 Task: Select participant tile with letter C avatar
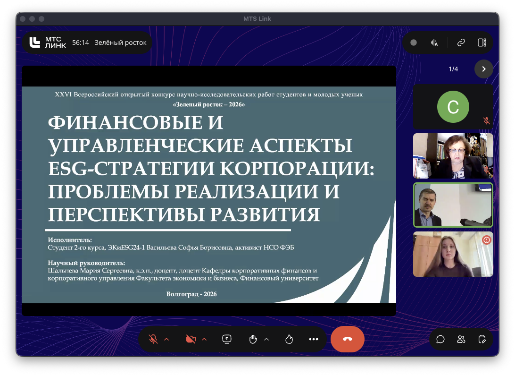pos(453,107)
